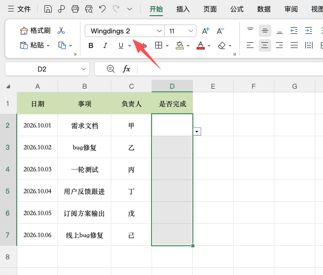The height and width of the screenshot is (275, 323).
Task: Switch to the 公式 tab
Action: pyautogui.click(x=237, y=9)
